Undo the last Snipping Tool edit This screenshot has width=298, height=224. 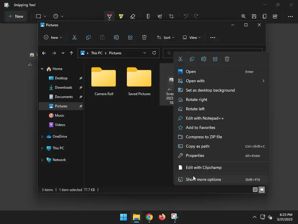point(186,16)
